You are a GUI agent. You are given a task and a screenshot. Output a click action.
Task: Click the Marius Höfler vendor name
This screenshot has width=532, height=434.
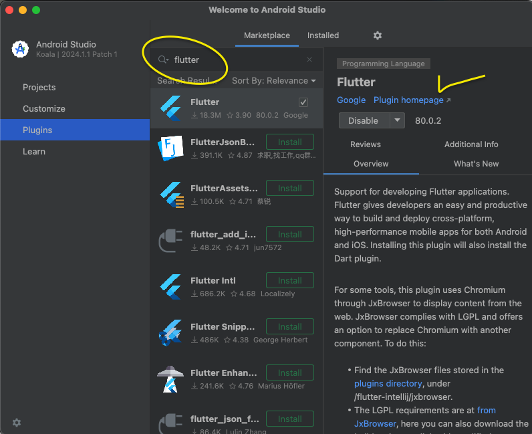[x=281, y=386]
